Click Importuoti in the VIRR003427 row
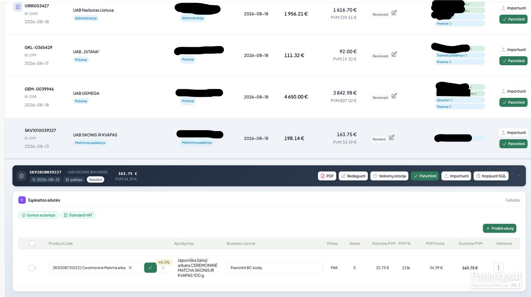Image resolution: width=531 pixels, height=297 pixels. point(514,8)
